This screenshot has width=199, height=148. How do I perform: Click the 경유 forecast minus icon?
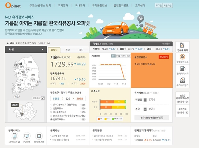pos(145,109)
